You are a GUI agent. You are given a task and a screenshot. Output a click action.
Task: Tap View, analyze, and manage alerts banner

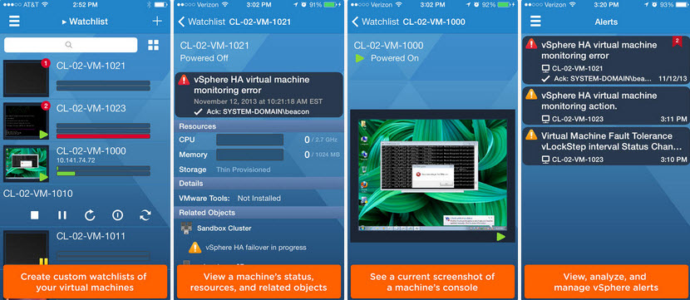[x=606, y=282]
